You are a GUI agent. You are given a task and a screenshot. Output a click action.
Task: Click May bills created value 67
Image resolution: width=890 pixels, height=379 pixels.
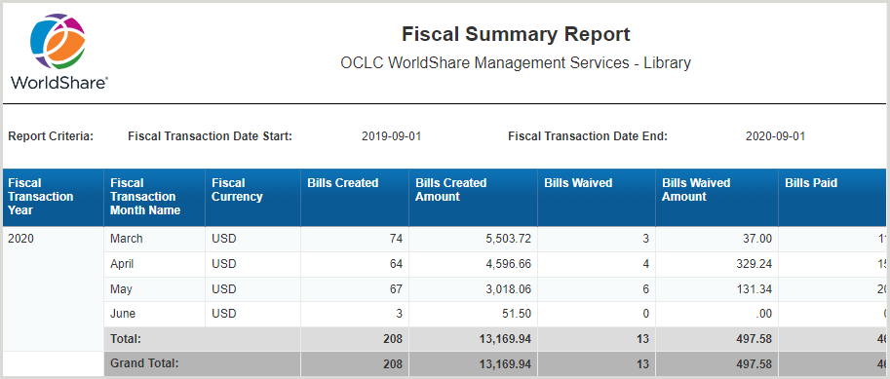396,288
